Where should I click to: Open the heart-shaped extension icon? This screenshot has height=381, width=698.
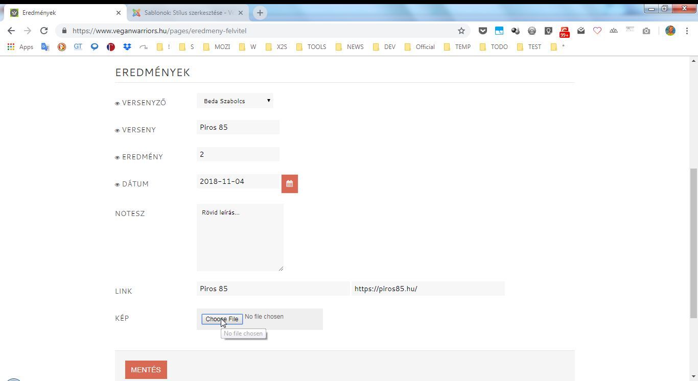[x=597, y=31]
